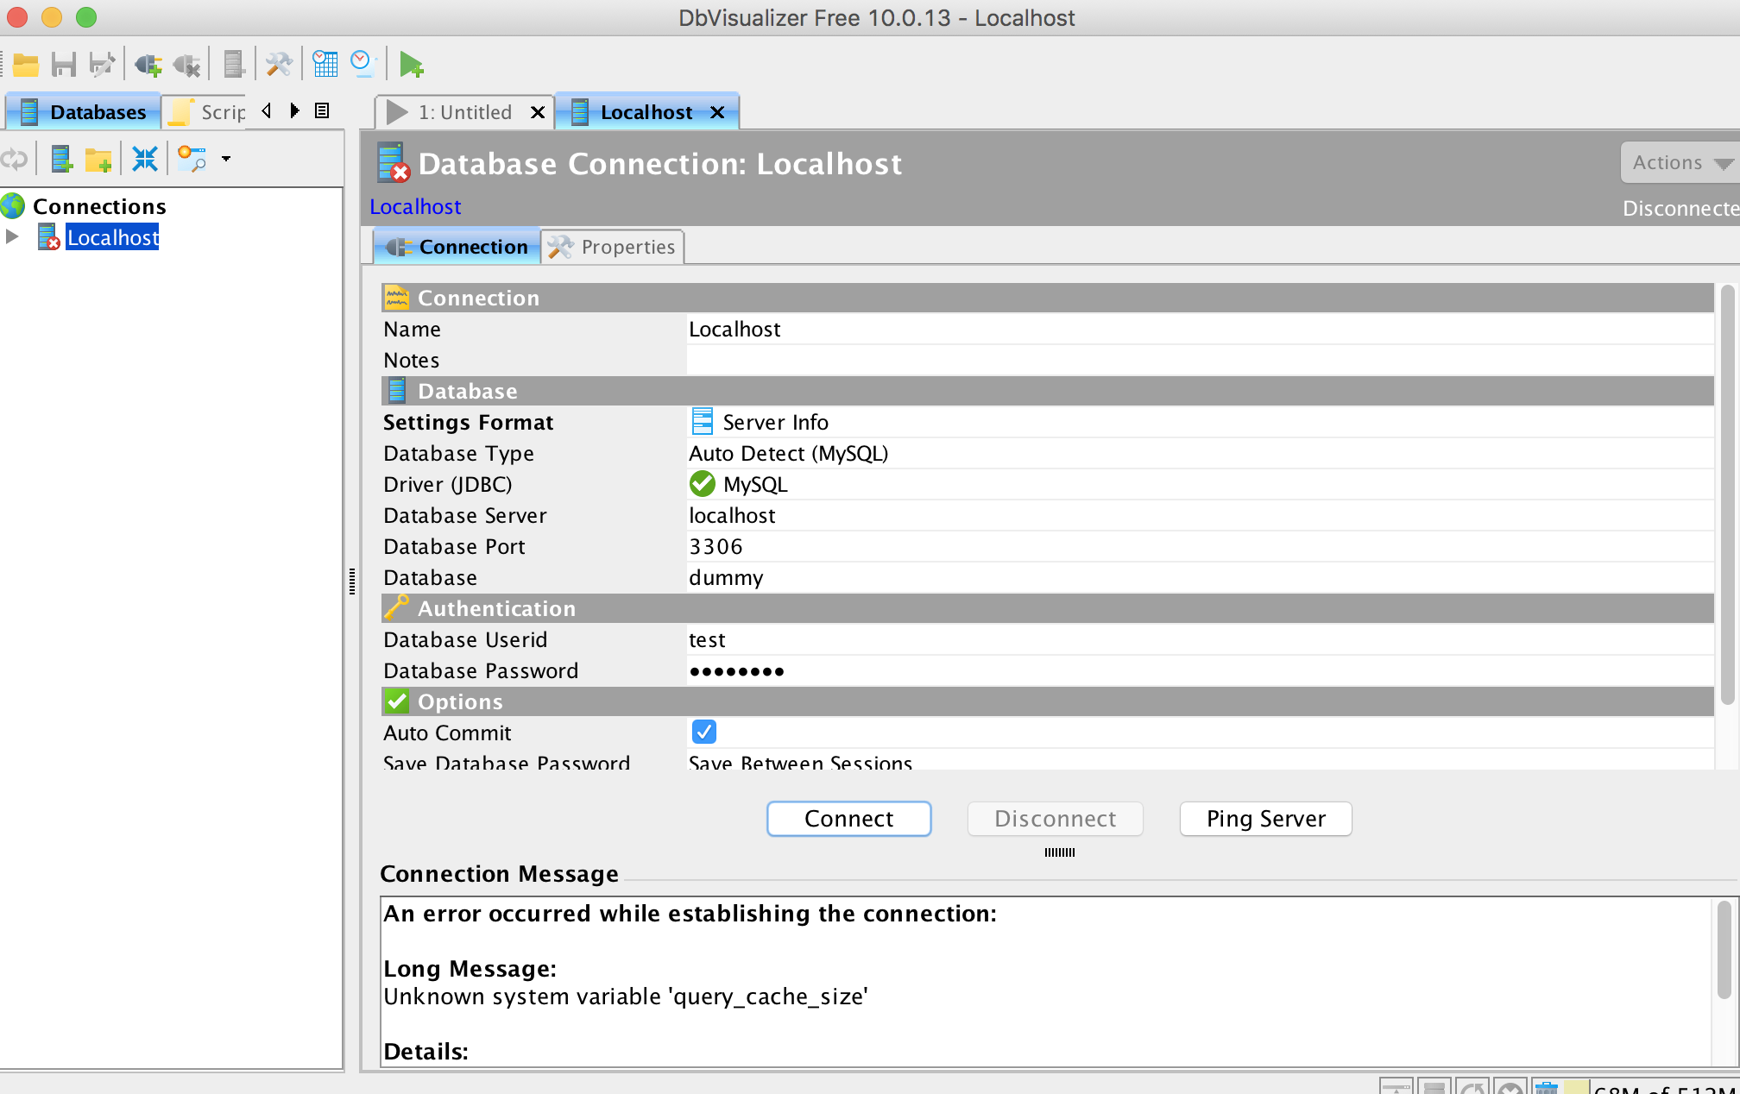Click the Connection Message vertical scrollbar

[x=1724, y=949]
